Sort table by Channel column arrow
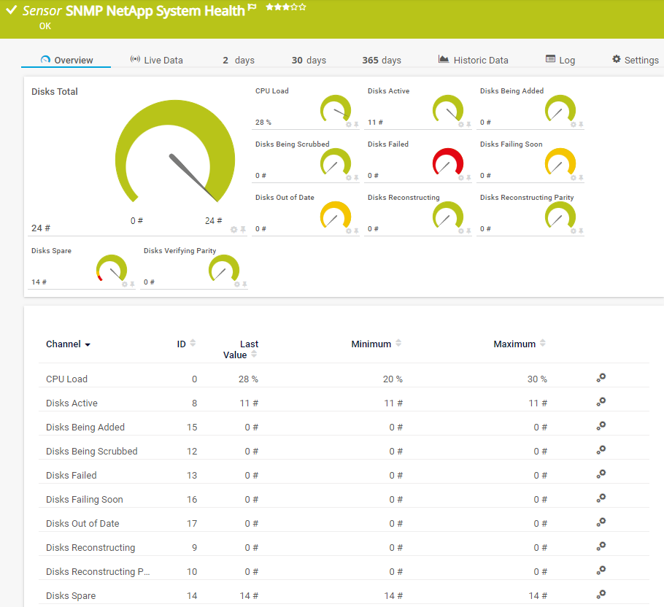The width and height of the screenshot is (664, 607). pos(88,344)
